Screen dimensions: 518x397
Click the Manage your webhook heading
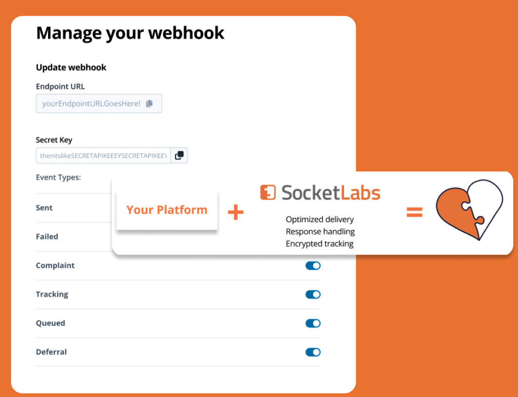tap(130, 33)
